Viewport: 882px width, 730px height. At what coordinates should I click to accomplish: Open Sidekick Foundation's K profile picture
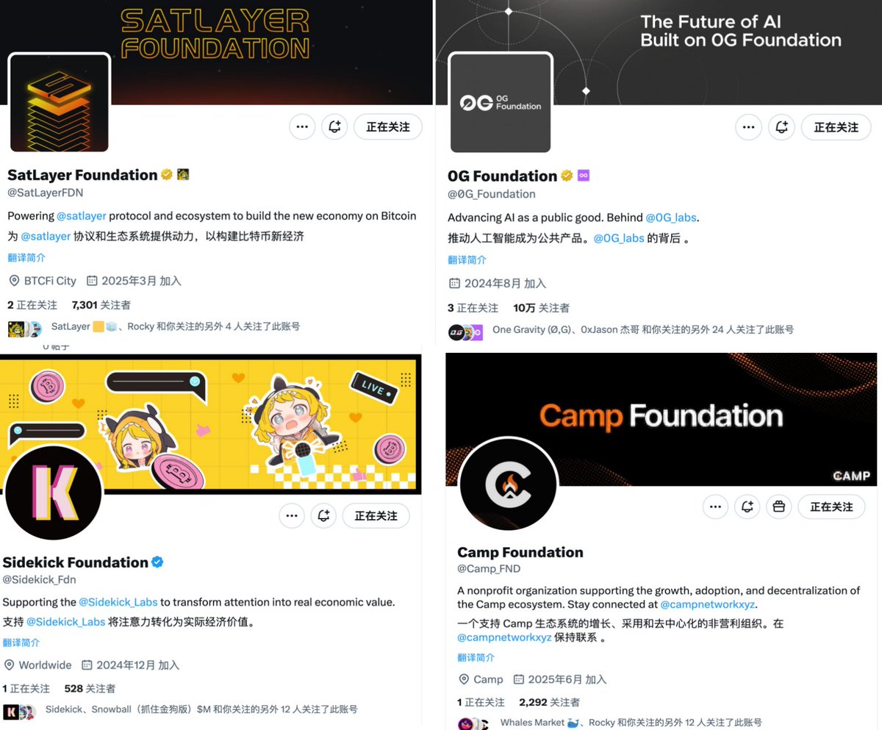point(53,493)
